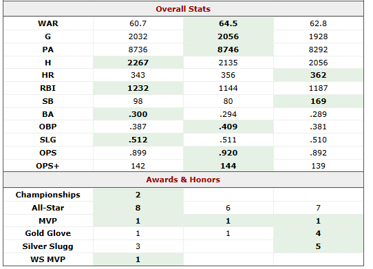Click the OPS+ value 142
The width and height of the screenshot is (373, 269).
tap(138, 166)
